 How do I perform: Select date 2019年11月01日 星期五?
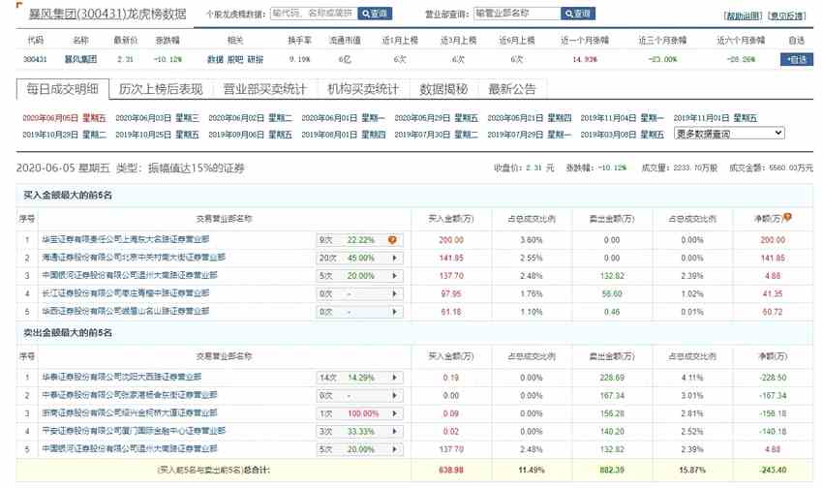716,118
